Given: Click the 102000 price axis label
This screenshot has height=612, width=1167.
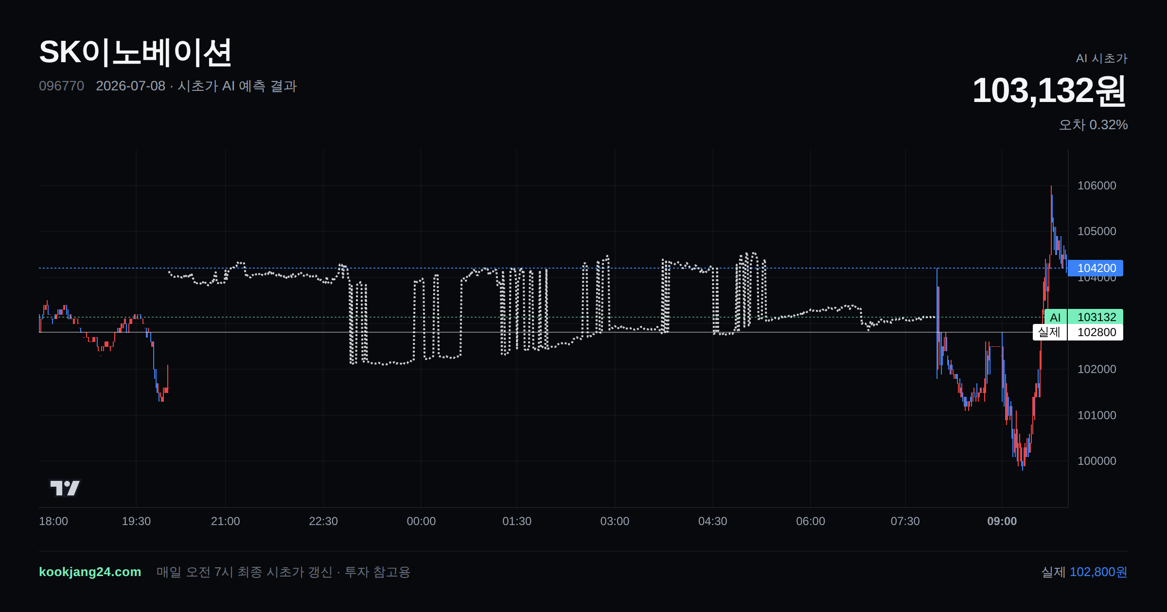Looking at the screenshot, I should tap(1097, 369).
